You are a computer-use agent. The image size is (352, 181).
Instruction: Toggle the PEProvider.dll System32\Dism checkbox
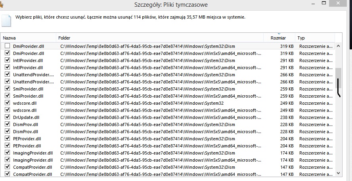point(8,138)
